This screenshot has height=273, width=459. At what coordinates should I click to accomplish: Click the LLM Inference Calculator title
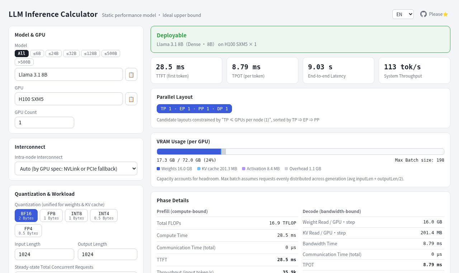(53, 14)
